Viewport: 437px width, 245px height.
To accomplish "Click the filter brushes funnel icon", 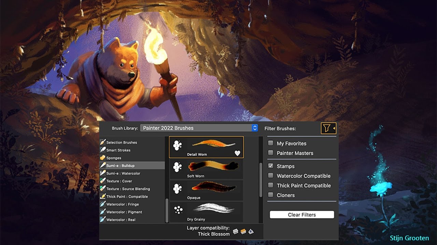I will coord(327,128).
